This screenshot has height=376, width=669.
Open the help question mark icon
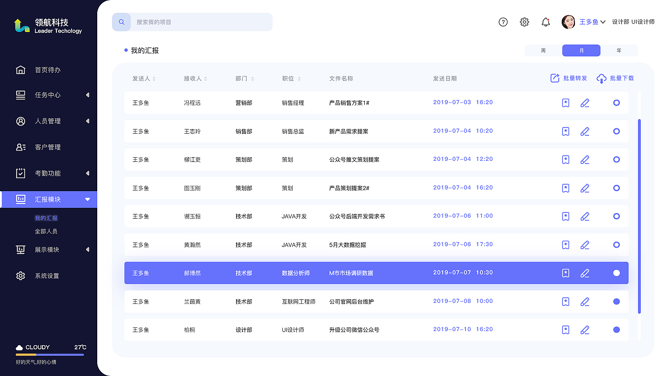point(503,22)
